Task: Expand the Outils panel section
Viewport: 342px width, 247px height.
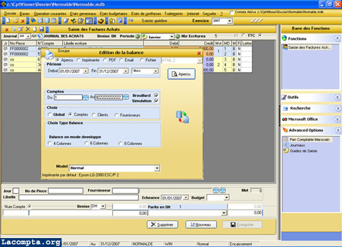Action: [x=337, y=97]
